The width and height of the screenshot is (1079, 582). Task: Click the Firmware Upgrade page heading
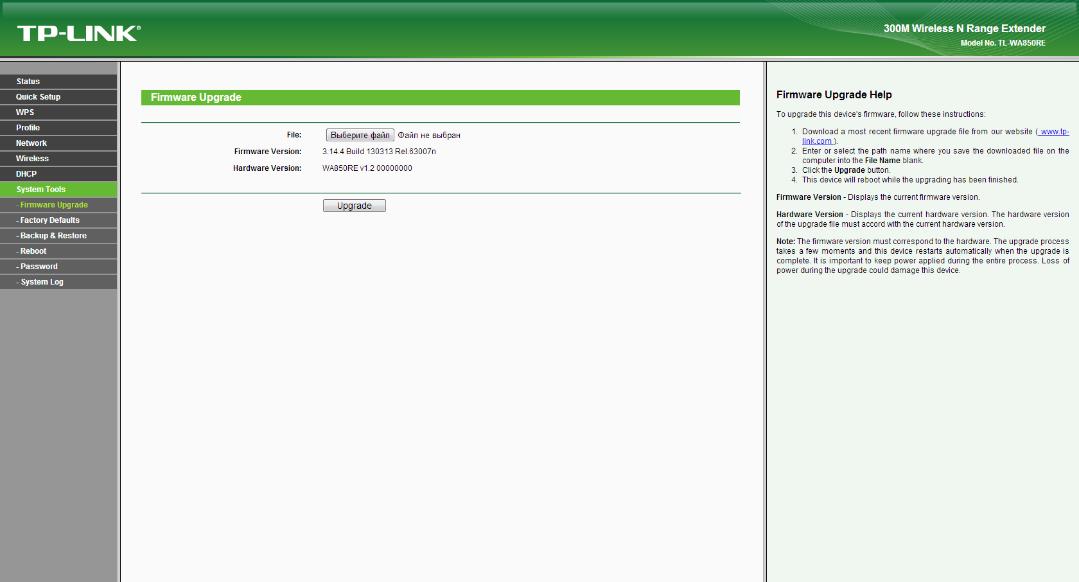coord(196,98)
